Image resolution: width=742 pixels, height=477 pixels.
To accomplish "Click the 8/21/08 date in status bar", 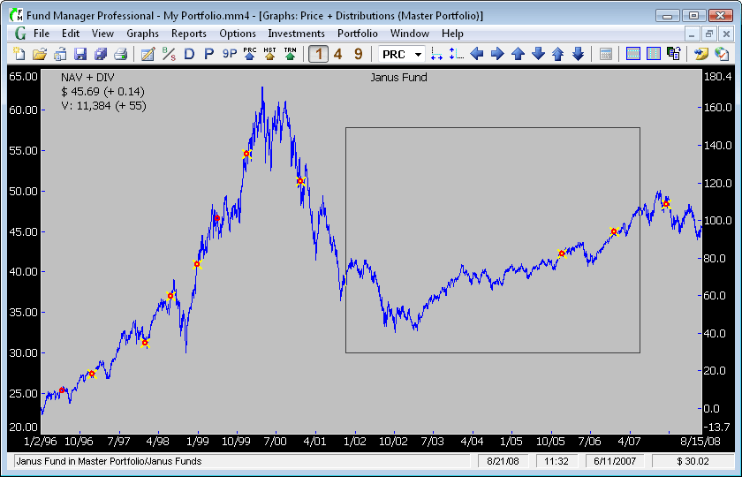I will [503, 461].
